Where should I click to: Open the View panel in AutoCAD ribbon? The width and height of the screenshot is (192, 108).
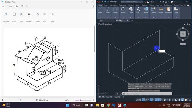click(176, 10)
